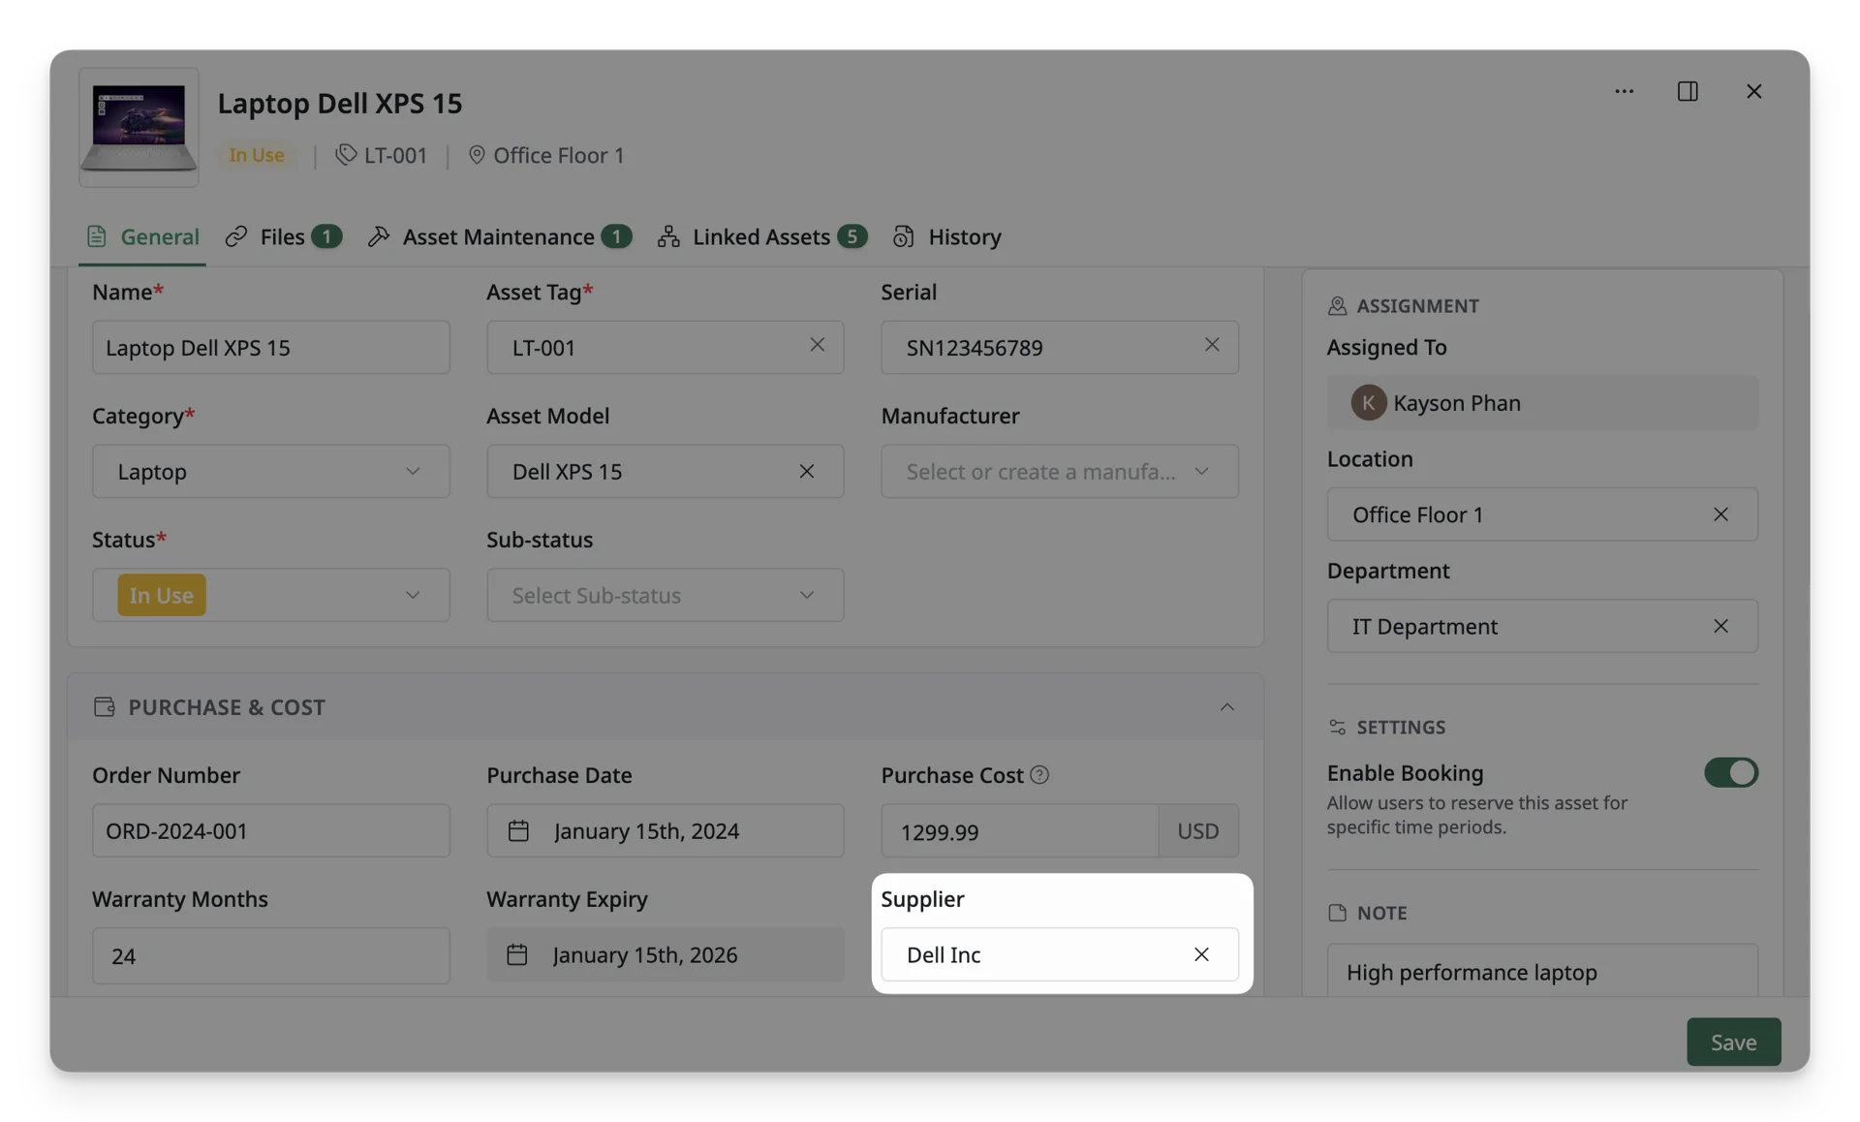Collapse the Purchase & Cost section

pos(1226,707)
